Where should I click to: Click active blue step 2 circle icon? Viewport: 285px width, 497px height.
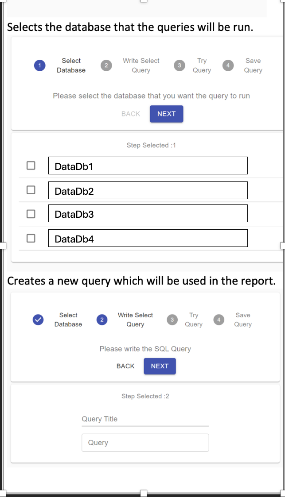point(102,320)
